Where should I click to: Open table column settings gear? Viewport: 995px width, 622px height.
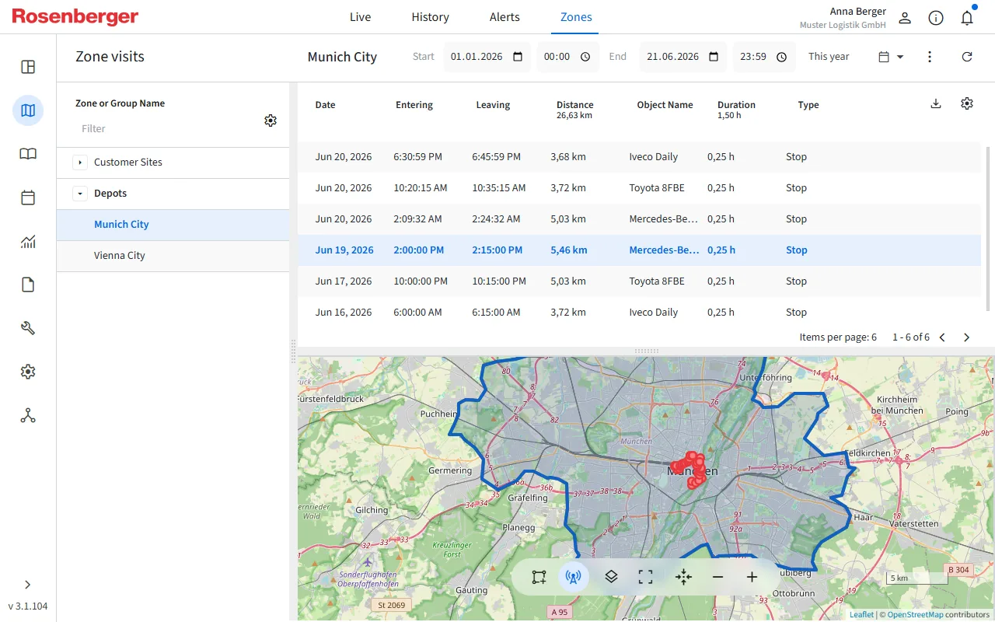click(967, 103)
